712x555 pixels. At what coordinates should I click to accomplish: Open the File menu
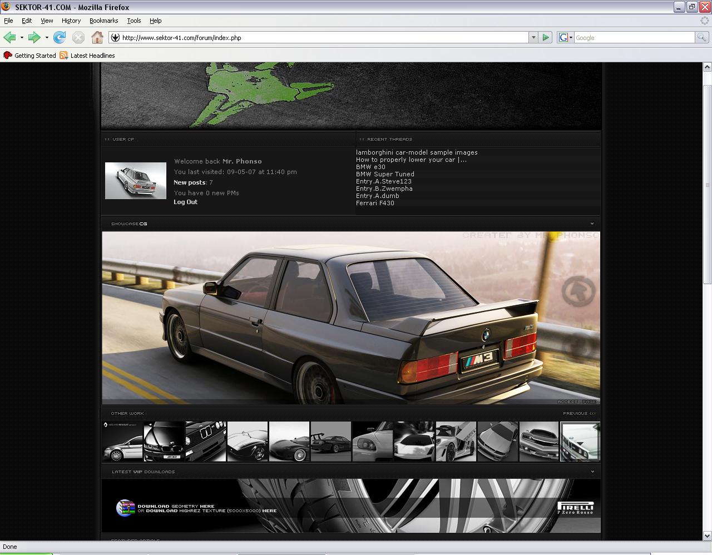[8, 21]
